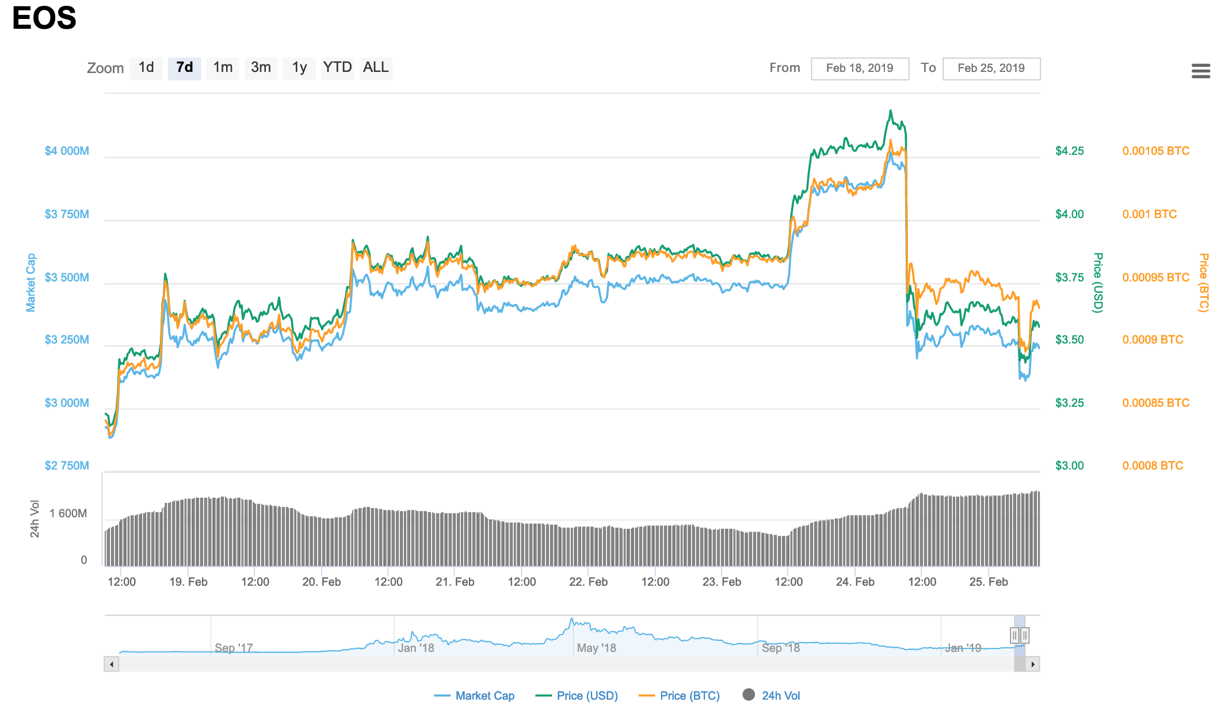Click the vertical 24h Vol axis title
The image size is (1221, 710).
pos(35,519)
